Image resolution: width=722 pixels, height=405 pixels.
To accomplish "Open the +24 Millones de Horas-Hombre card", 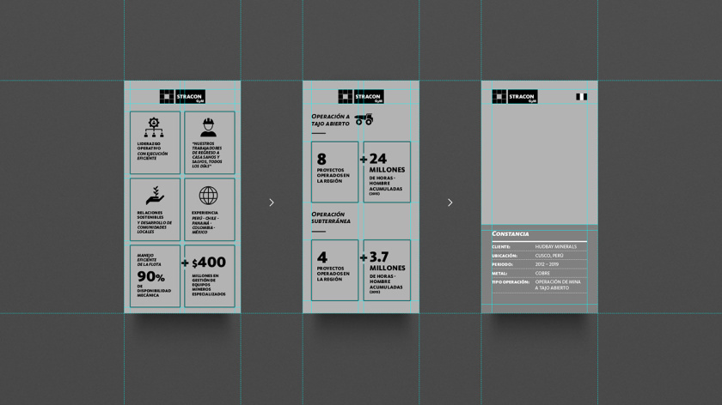I will 386,172.
